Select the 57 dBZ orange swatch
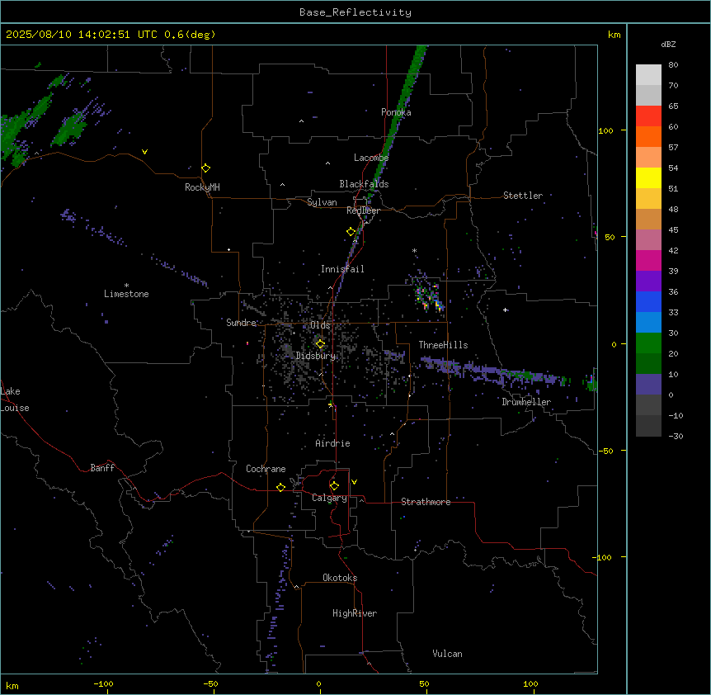Viewport: 711px width, 695px height. 648,136
